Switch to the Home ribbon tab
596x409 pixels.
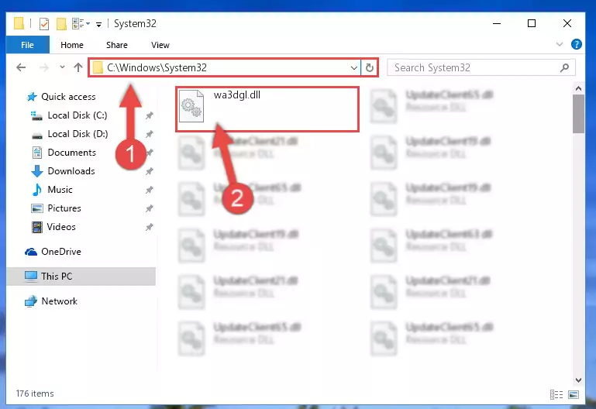coord(72,45)
